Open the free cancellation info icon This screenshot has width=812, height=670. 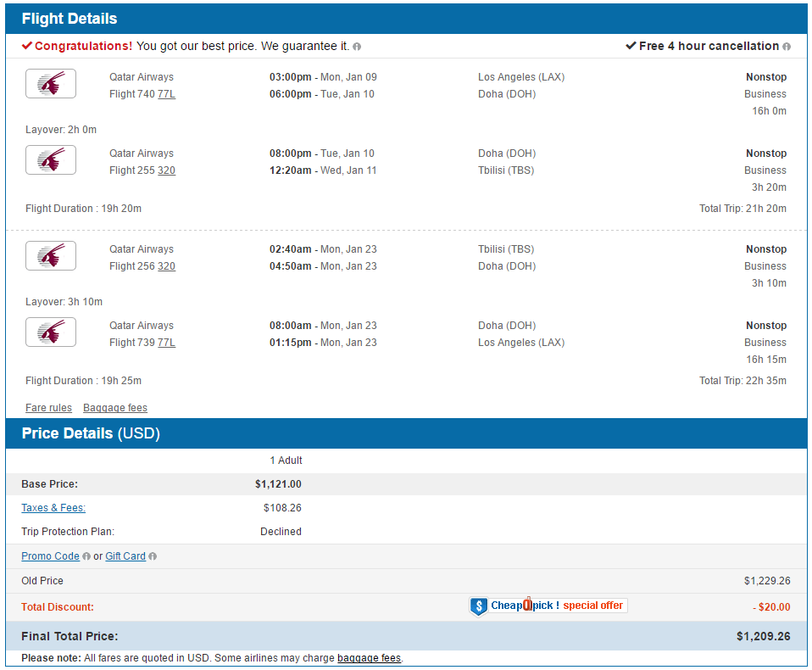click(787, 47)
